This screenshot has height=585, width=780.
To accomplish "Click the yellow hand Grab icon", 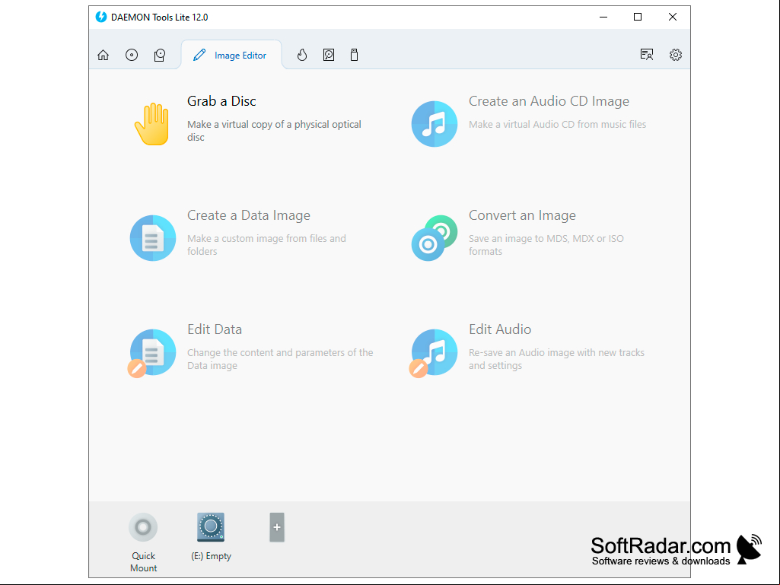I will pos(152,124).
